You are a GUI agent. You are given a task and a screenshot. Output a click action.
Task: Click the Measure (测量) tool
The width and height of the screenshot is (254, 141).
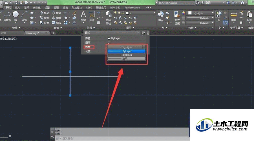pyautogui.click(x=234, y=16)
